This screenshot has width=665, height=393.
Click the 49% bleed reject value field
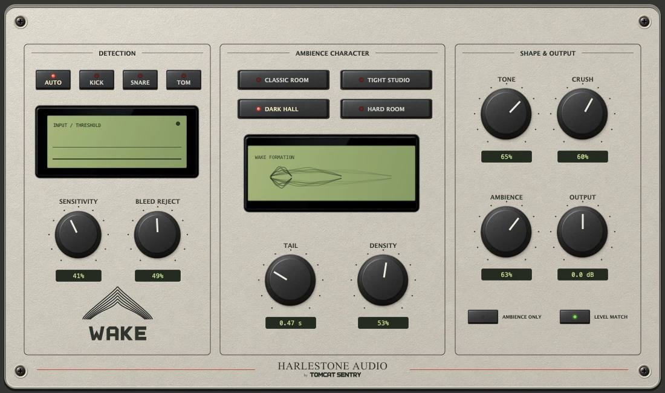pyautogui.click(x=158, y=276)
